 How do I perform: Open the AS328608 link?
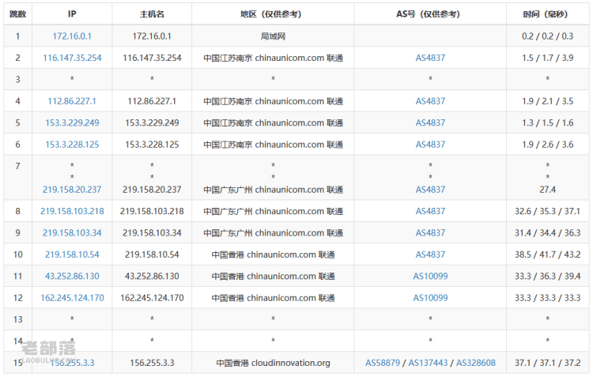[x=476, y=363]
